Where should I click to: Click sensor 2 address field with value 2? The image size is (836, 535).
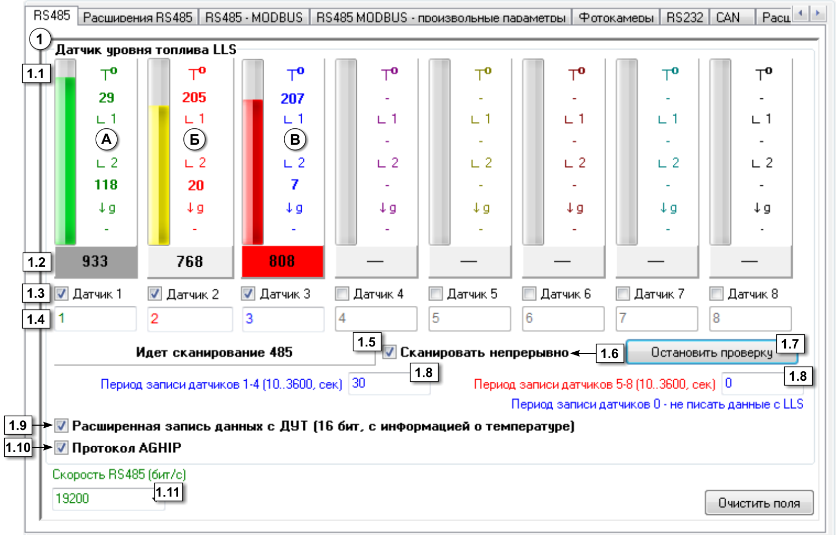pyautogui.click(x=190, y=319)
